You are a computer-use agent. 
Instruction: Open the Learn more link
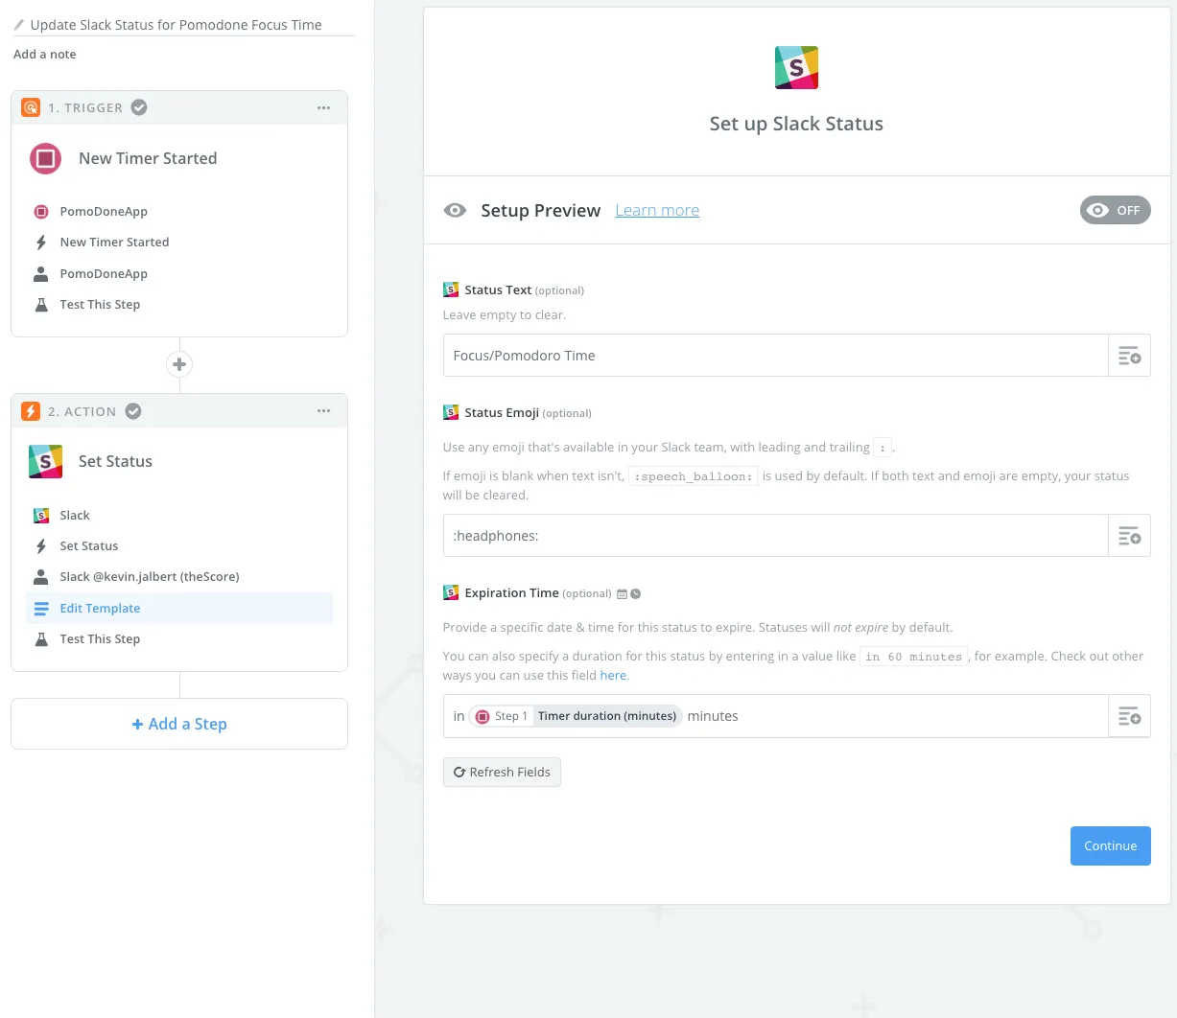point(657,210)
